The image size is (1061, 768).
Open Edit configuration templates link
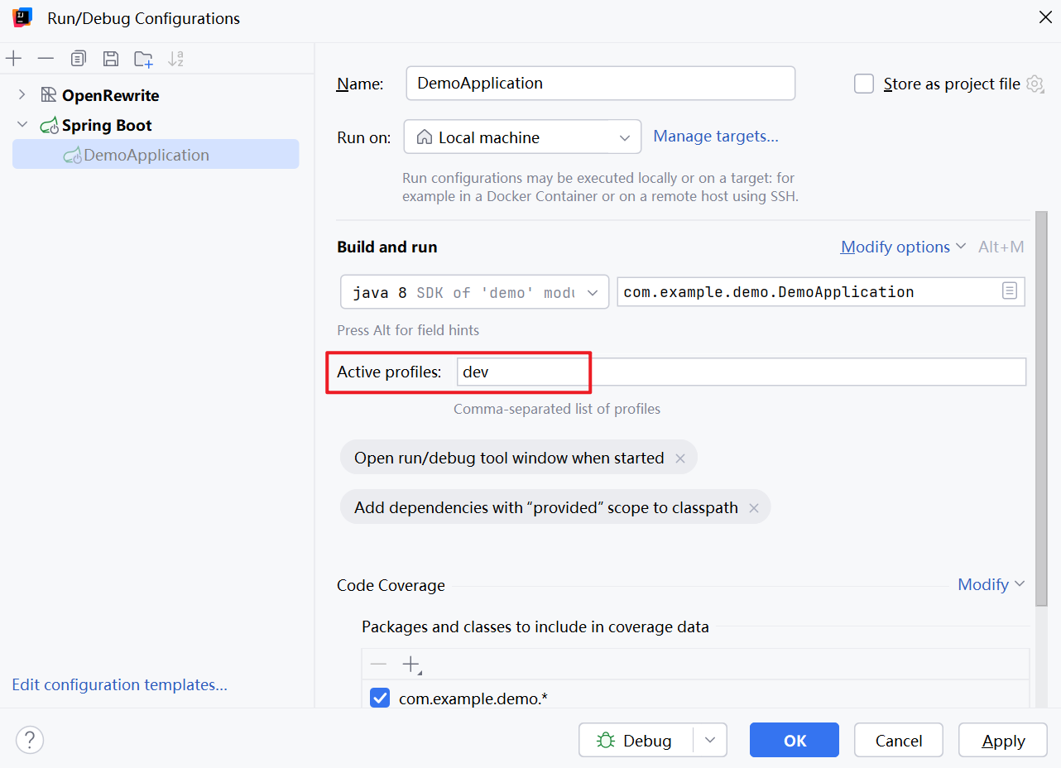[119, 684]
